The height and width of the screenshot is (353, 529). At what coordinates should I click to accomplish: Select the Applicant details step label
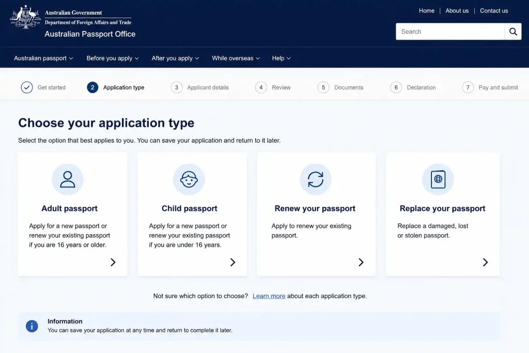(208, 87)
